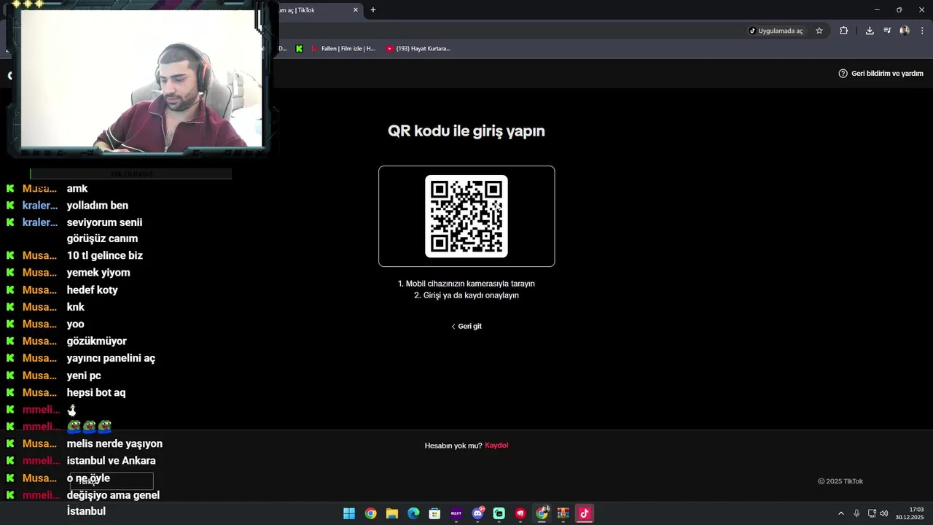The width and height of the screenshot is (933, 525).
Task: Click chat message 'gözükmüyor'
Action: pyautogui.click(x=96, y=341)
